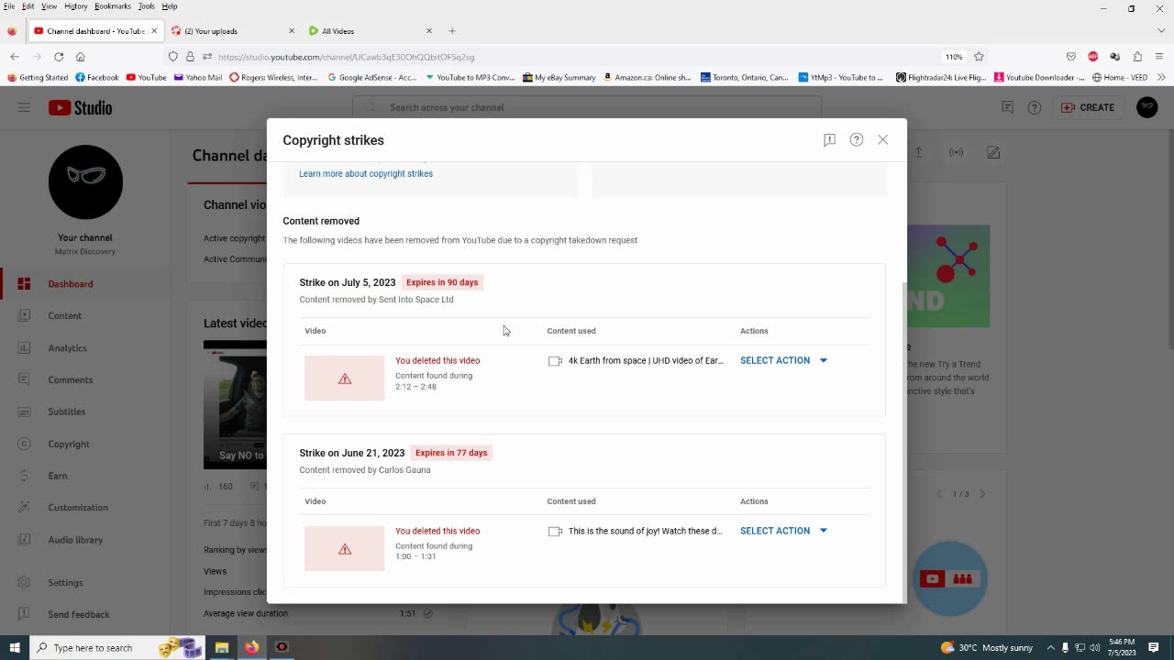
Task: Go to next card arrow near 1/3
Action: 982,494
